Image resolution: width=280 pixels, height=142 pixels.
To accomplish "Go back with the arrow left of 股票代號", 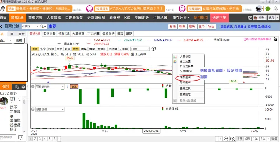I will pyautogui.click(x=1, y=27).
